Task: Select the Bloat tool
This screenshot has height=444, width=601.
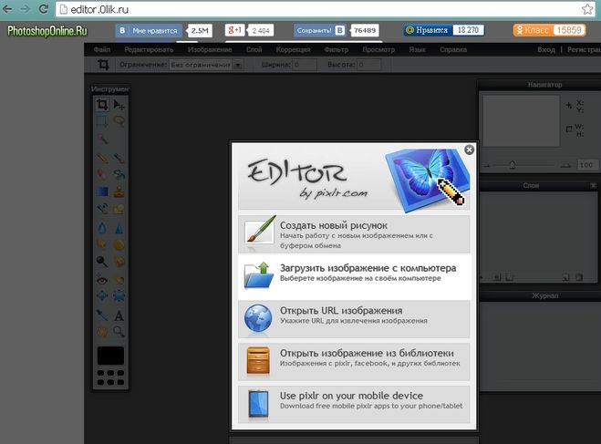Action: point(102,296)
